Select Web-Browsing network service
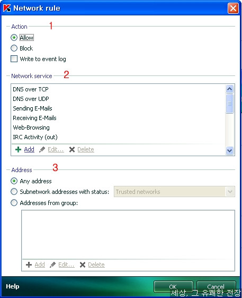Viewport: 242px width, 298px height. click(118, 127)
